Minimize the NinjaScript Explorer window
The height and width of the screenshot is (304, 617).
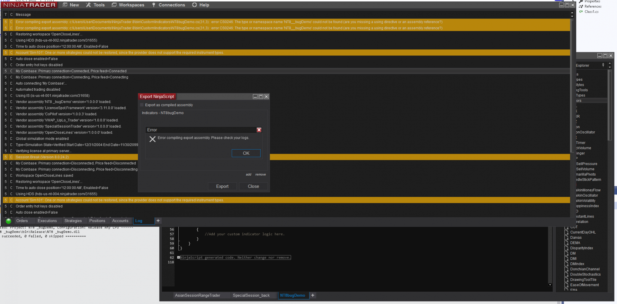(x=600, y=56)
